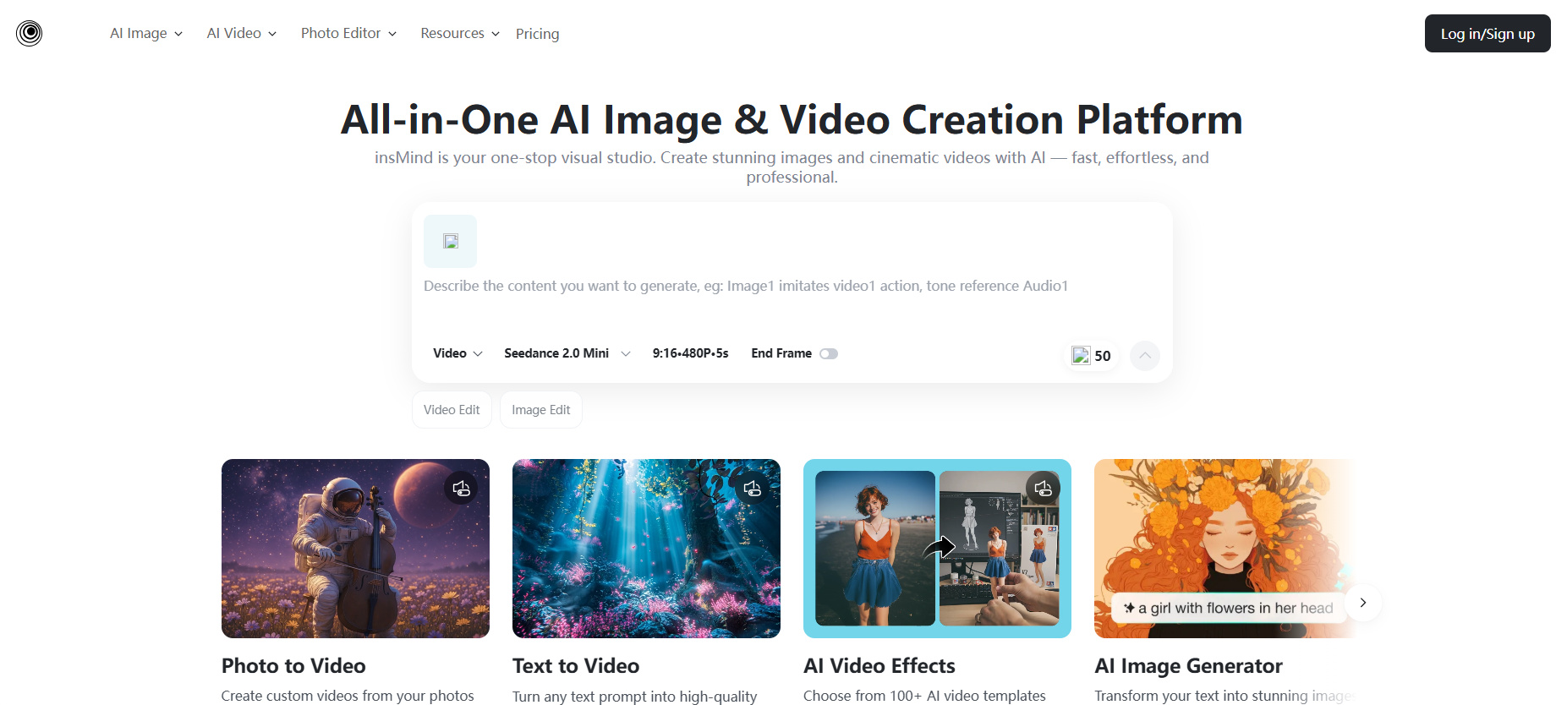
Task: Open the Text to Video forest thumbnail
Action: (646, 549)
